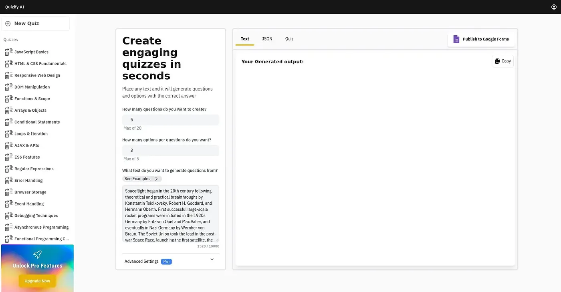Click the 1520 / 10000 character counter
Viewport: 561px width, 292px height.
(208, 246)
